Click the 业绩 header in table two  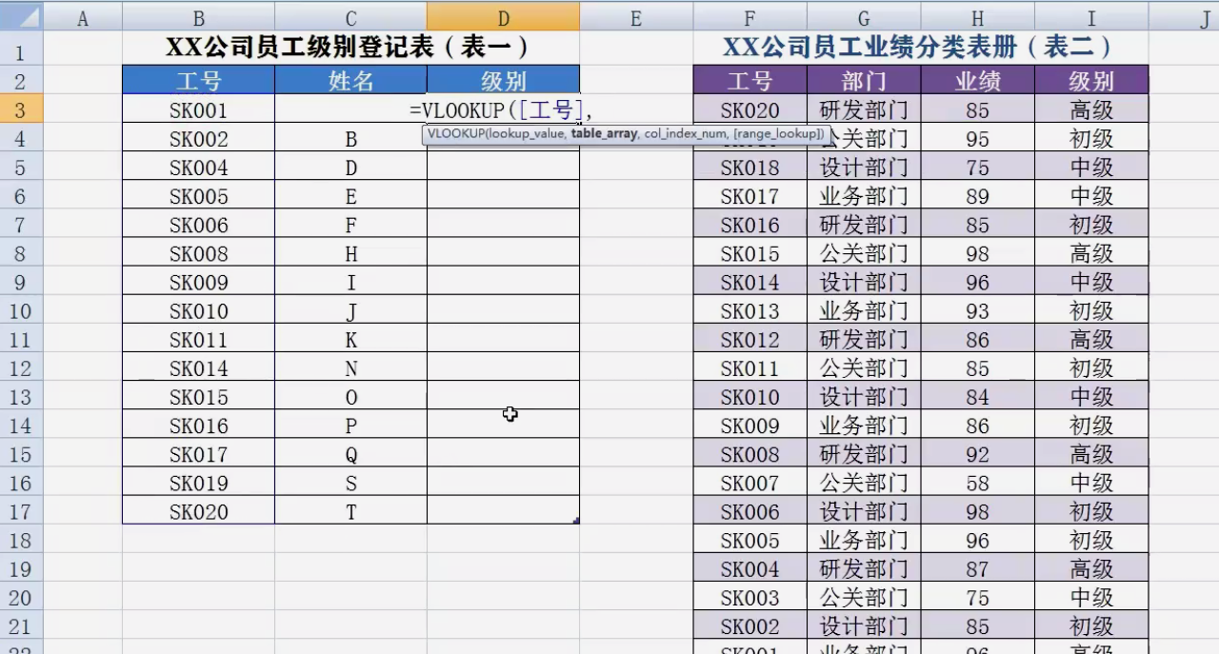coord(977,82)
